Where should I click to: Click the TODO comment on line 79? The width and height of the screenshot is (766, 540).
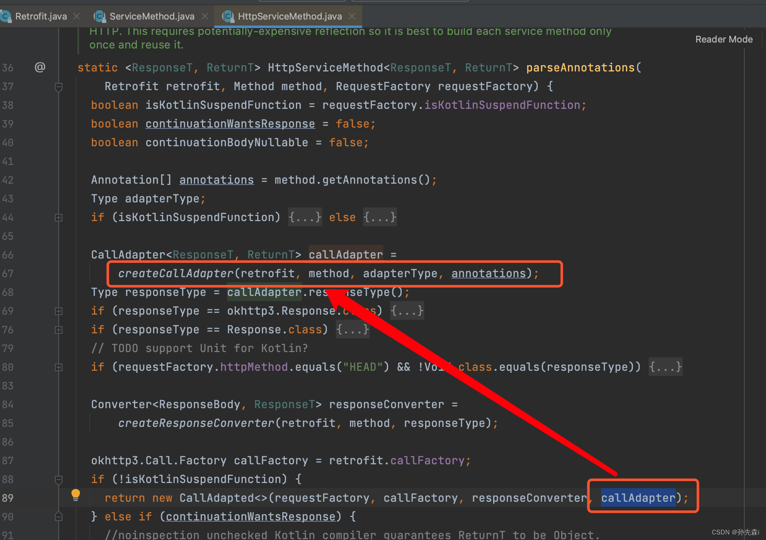pyautogui.click(x=199, y=348)
